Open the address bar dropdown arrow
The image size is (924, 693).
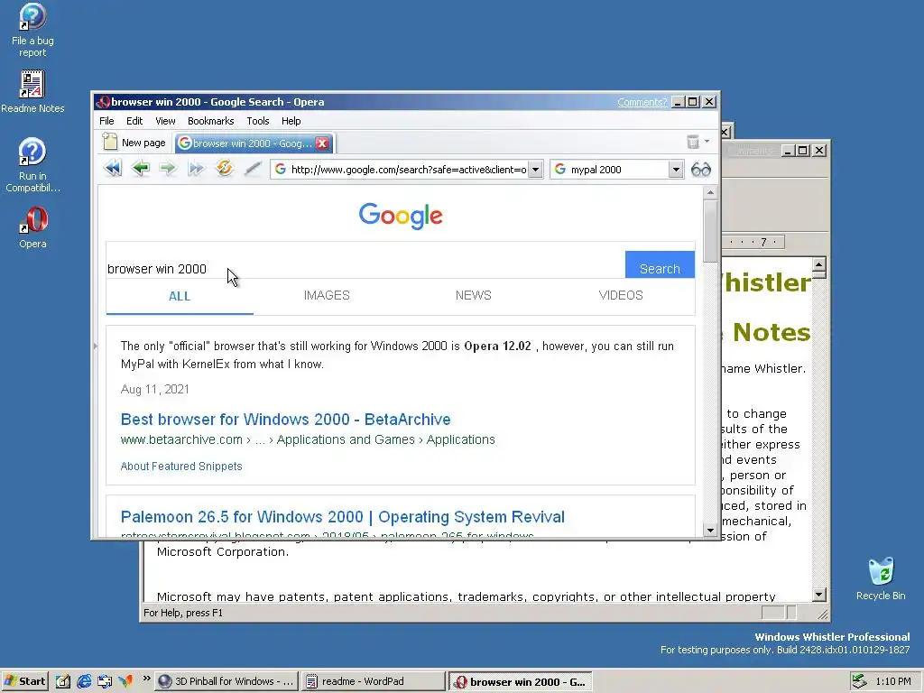point(535,170)
